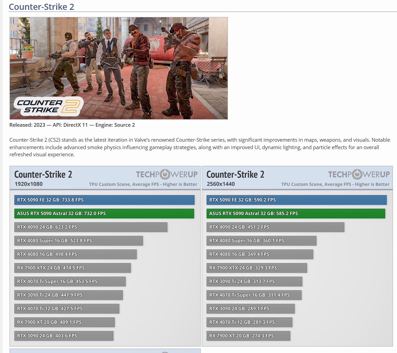Viewport: 397px width, 353px height.
Task: Click the ASUS RTX 5090 Astral 585.2 FPS bar
Action: point(296,213)
